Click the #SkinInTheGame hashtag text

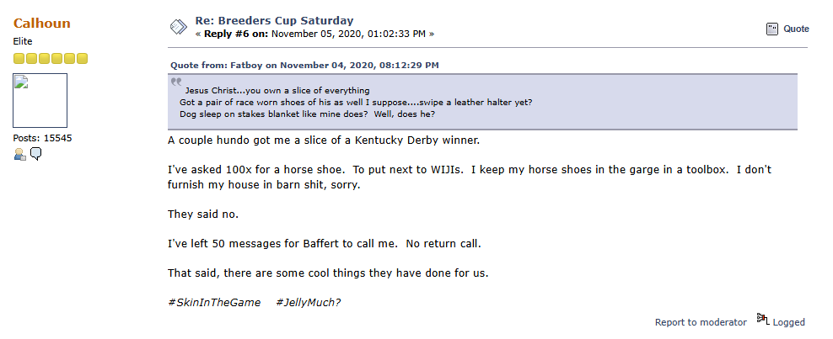[x=214, y=302]
